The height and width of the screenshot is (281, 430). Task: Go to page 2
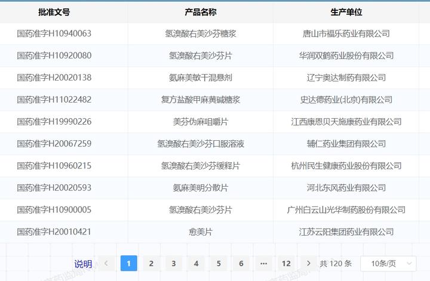click(x=151, y=264)
